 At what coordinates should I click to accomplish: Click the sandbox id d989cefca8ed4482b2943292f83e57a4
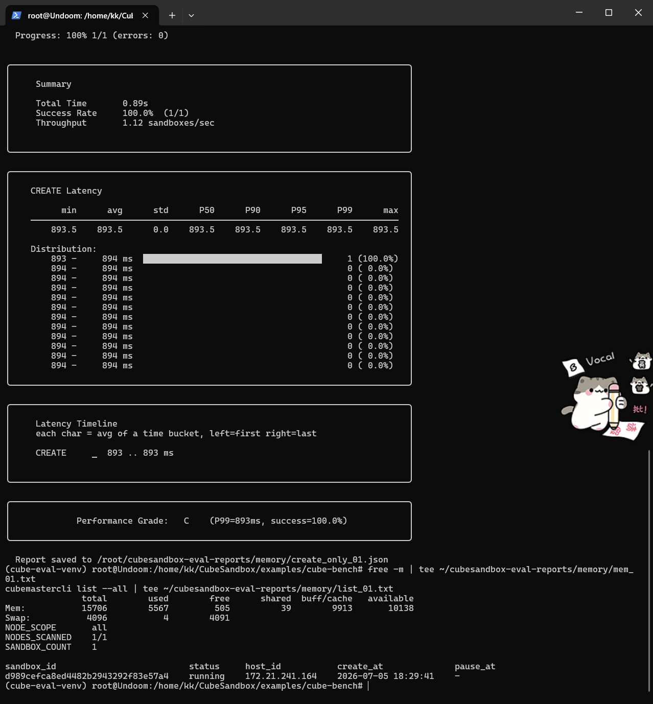coord(87,676)
